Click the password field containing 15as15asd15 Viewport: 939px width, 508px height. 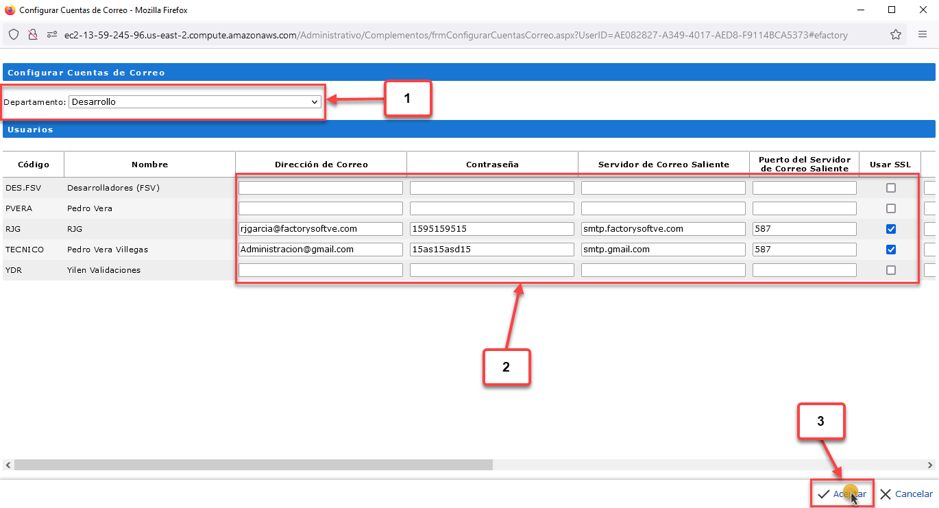[492, 250]
